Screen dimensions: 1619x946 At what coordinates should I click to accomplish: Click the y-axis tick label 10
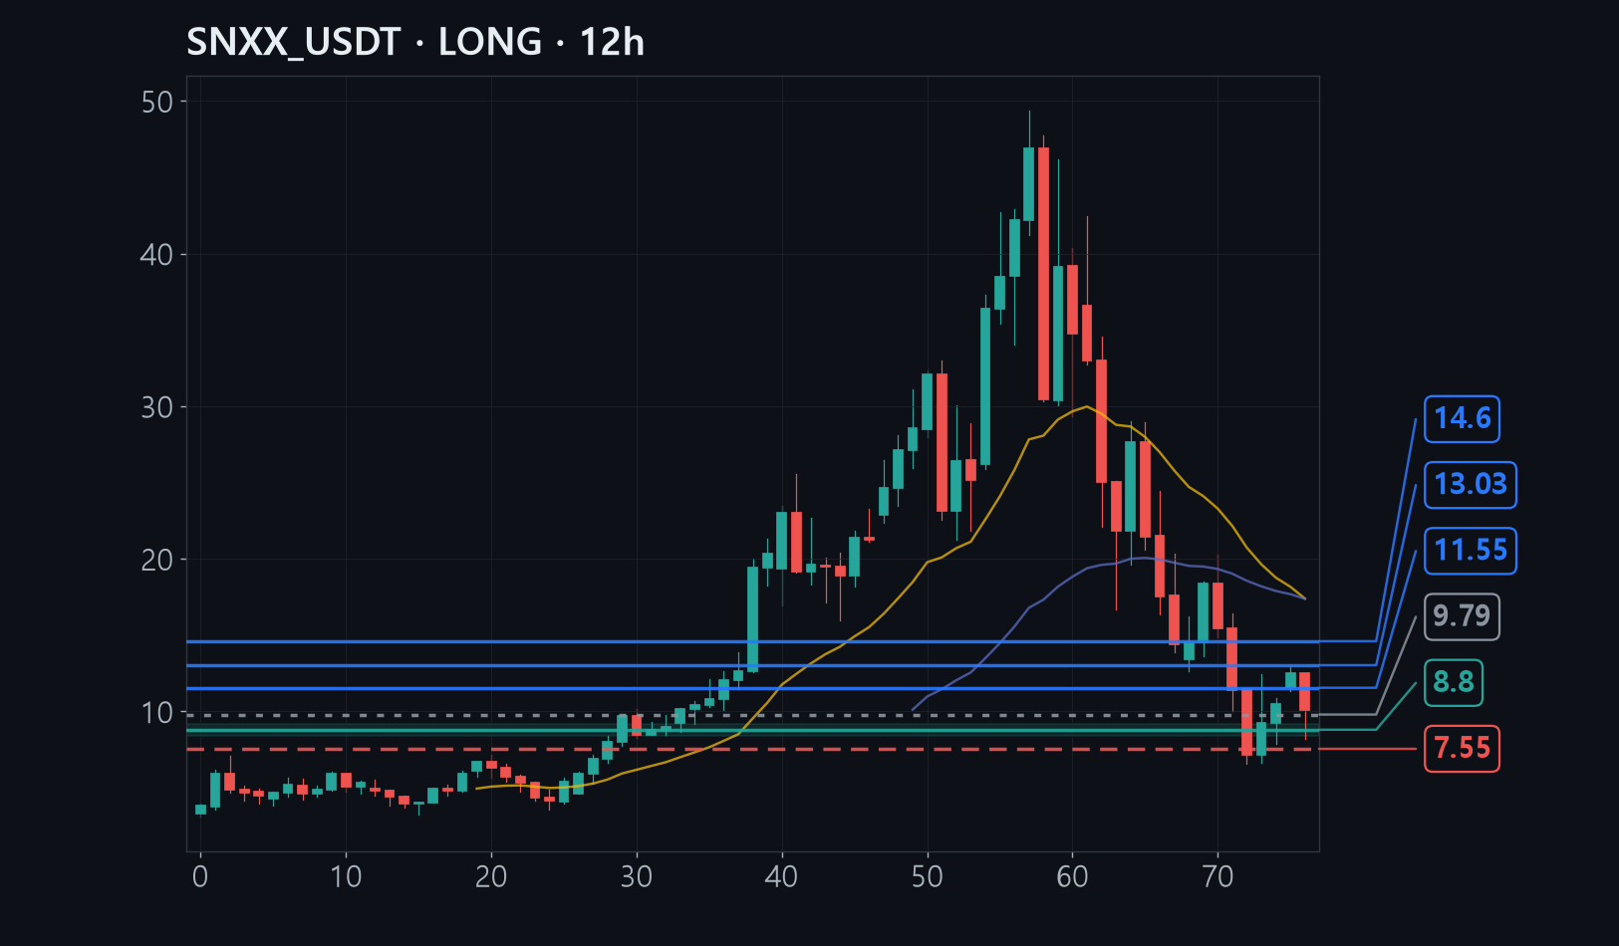(157, 713)
